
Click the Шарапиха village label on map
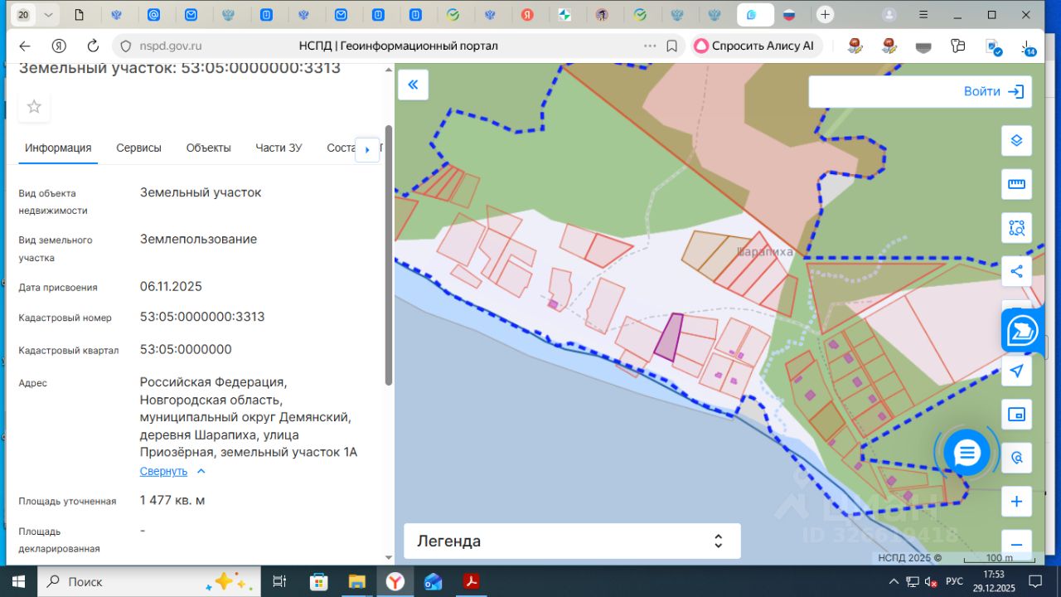[x=764, y=251]
